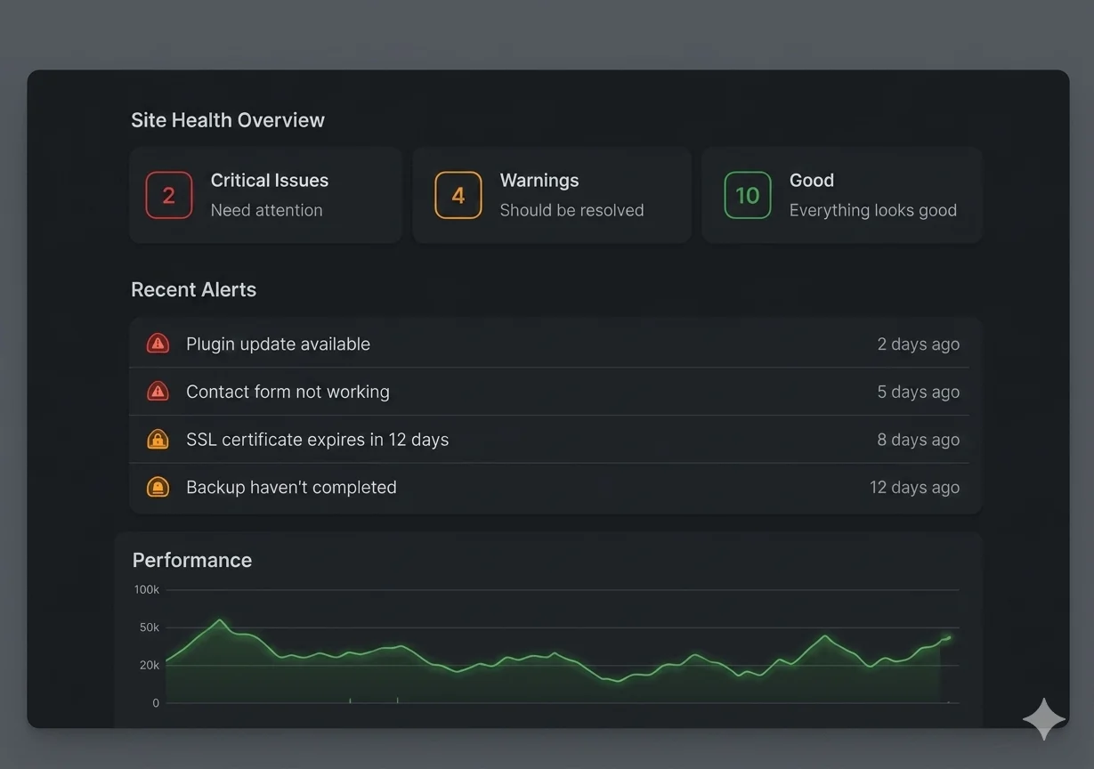1094x769 pixels.
Task: Click the alert icon next to Contact form
Action: pos(158,392)
